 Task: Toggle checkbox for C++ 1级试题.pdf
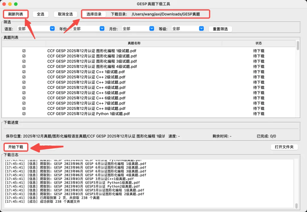pyautogui.click(x=24, y=72)
